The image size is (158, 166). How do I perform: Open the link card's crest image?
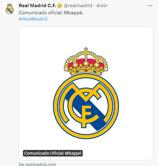pos(86,93)
